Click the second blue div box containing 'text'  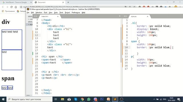[12, 60]
